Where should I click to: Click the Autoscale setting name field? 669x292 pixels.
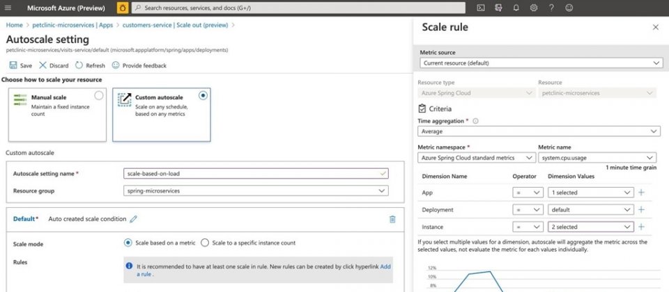tap(256, 173)
